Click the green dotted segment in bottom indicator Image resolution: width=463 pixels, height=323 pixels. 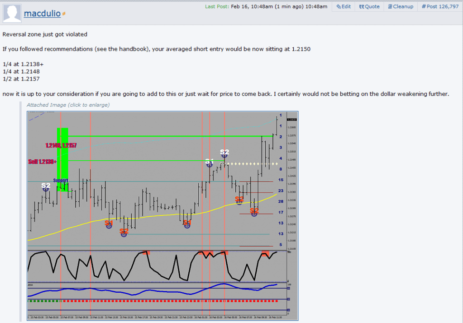44,300
